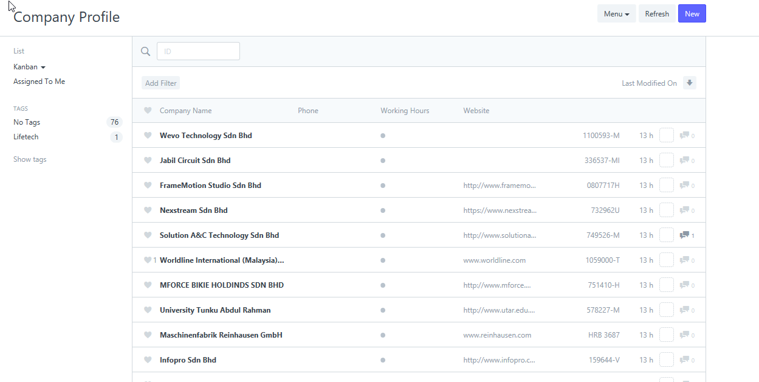The height and width of the screenshot is (382, 759).
Task: Click the Company Name column header
Action: tap(186, 111)
